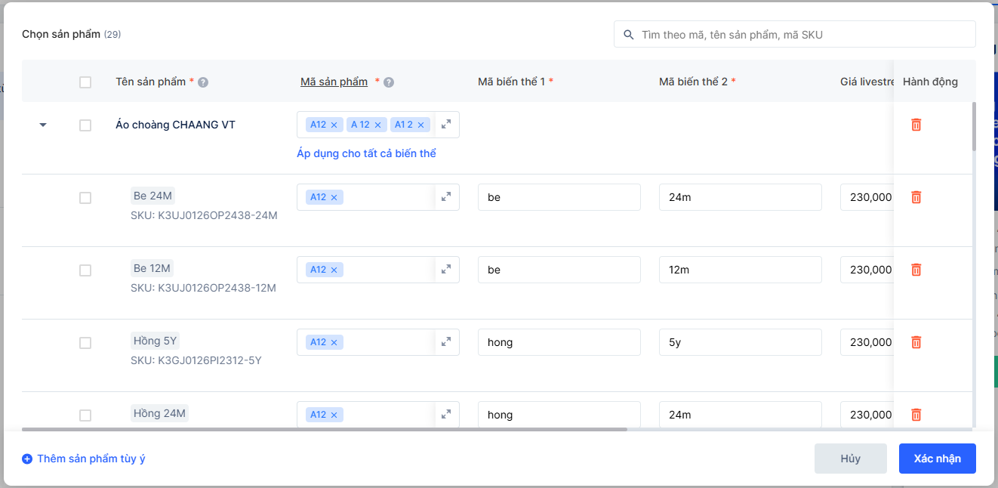Image resolution: width=998 pixels, height=488 pixels.
Task: Remove the A12 tag in Hồng 24M row
Action: [334, 415]
